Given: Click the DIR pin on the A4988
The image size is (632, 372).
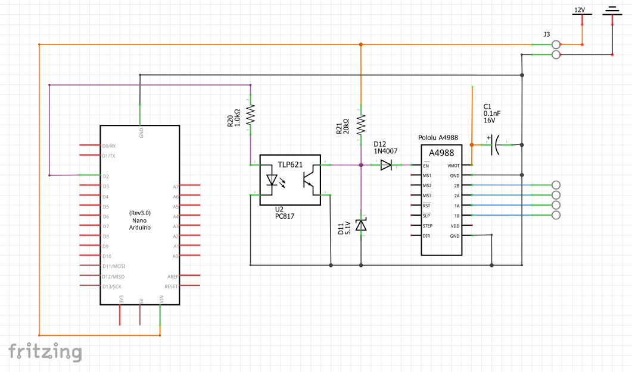Looking at the screenshot, I should [416, 236].
